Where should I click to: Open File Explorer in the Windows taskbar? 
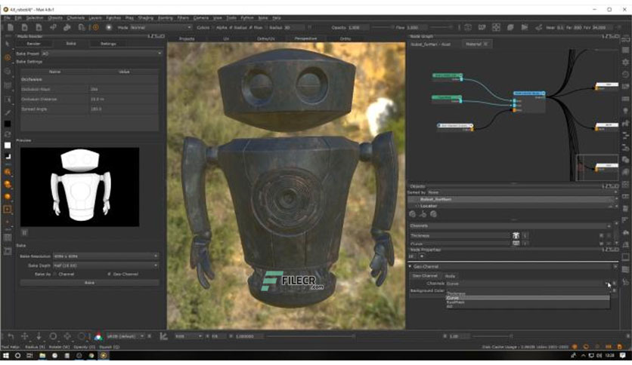click(42, 355)
